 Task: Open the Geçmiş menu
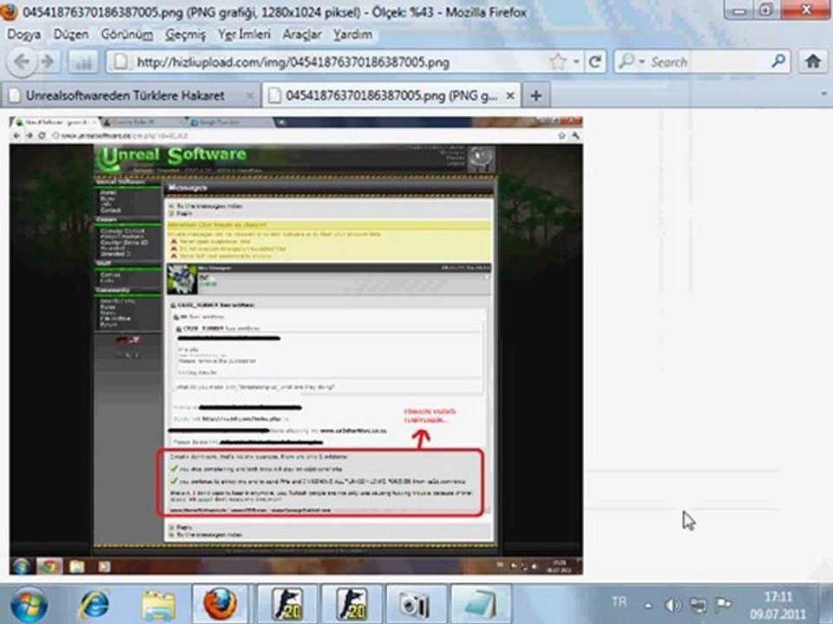[x=186, y=35]
